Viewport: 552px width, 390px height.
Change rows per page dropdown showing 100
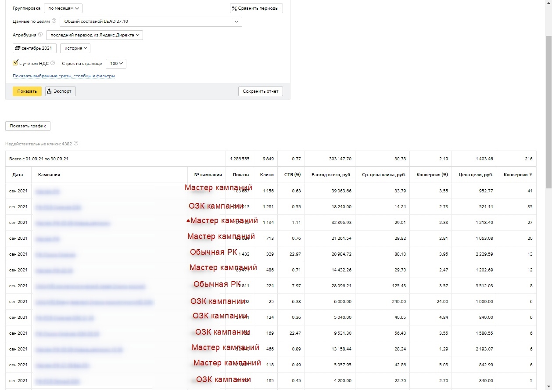(116, 64)
